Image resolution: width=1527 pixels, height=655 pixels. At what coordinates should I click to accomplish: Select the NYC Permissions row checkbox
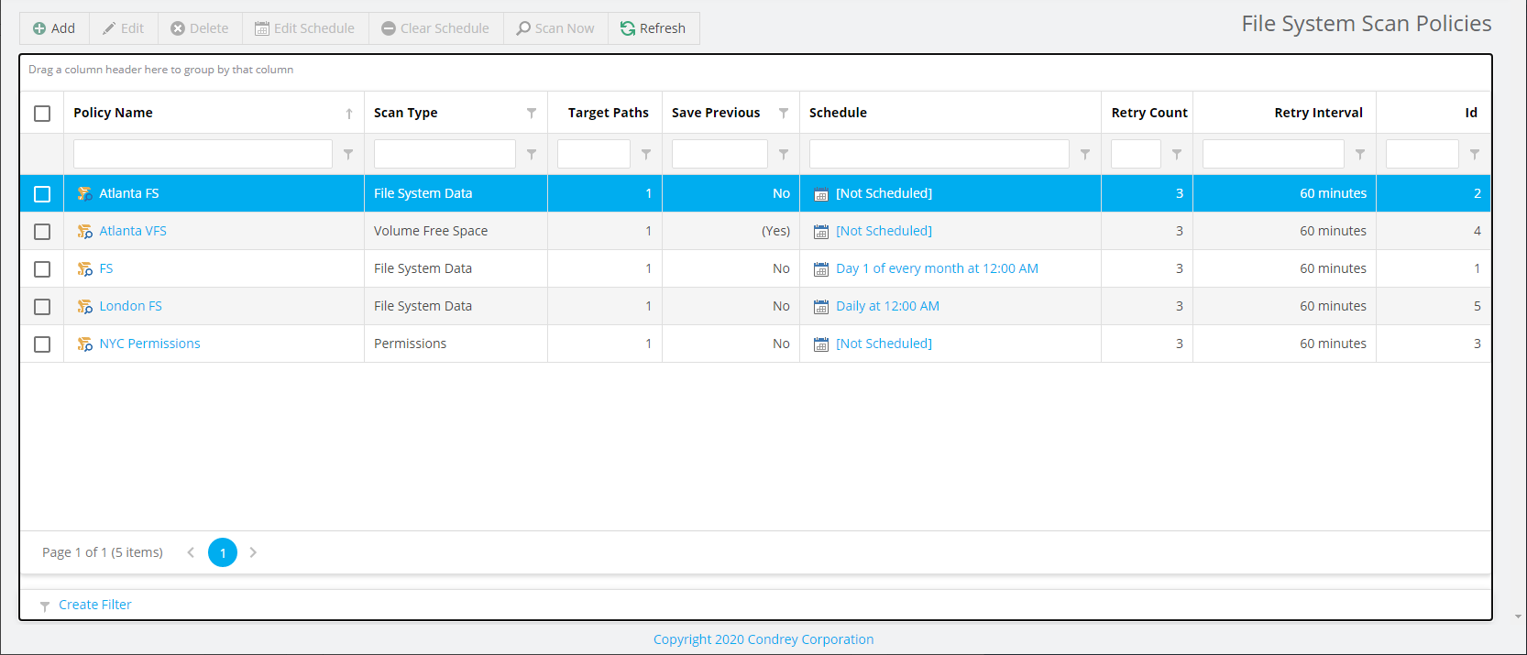pyautogui.click(x=42, y=344)
